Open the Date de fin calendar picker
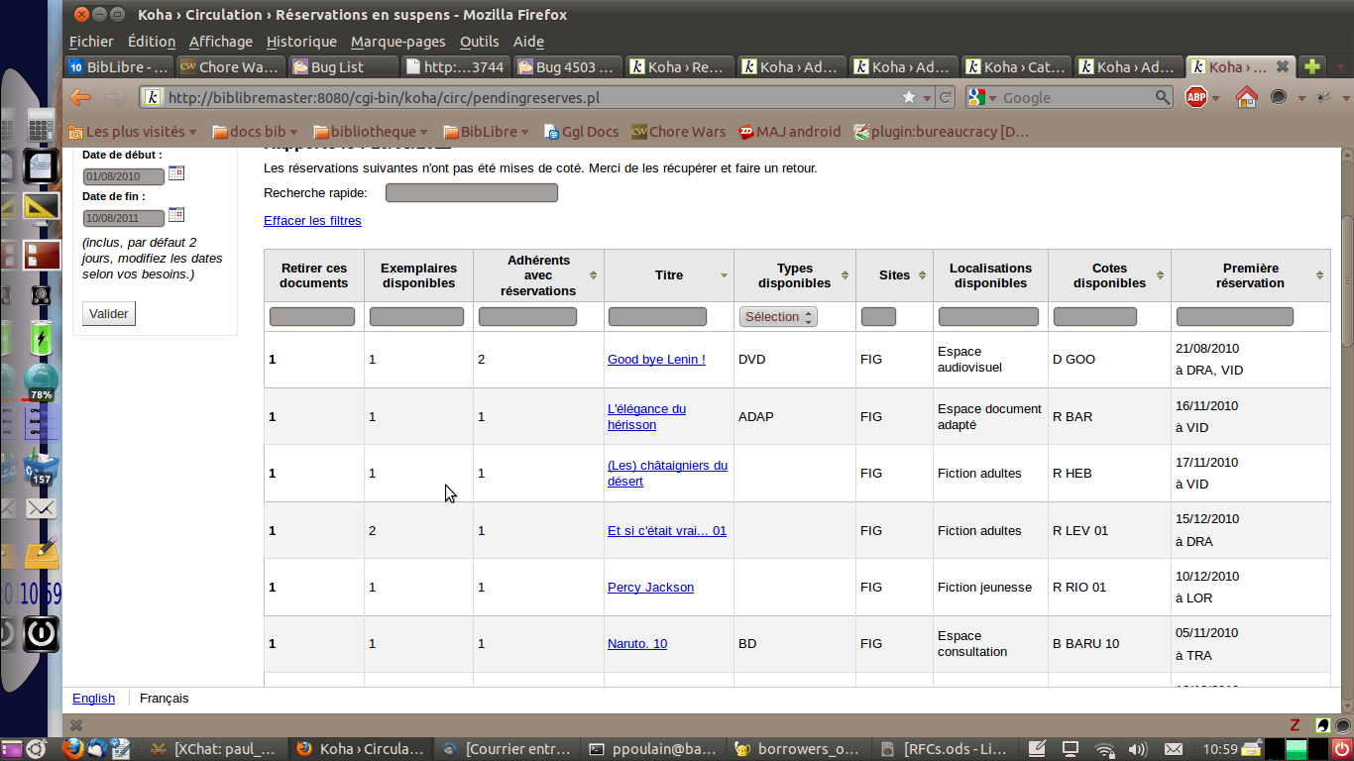The width and height of the screenshot is (1354, 761). tap(176, 215)
